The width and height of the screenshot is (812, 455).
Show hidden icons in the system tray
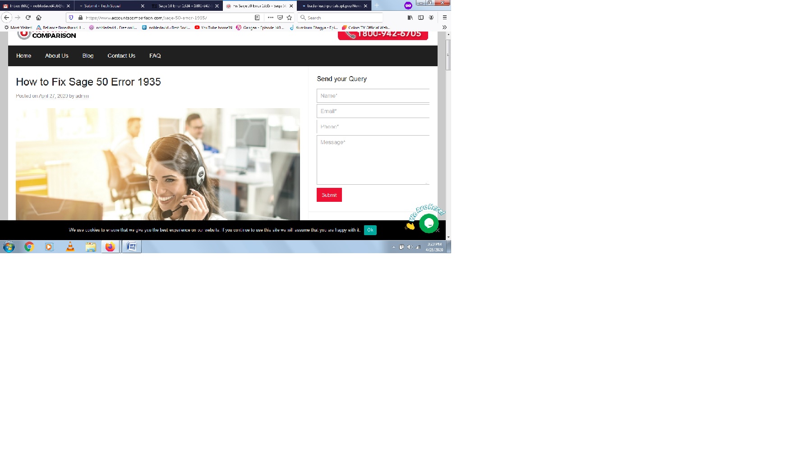pos(393,246)
